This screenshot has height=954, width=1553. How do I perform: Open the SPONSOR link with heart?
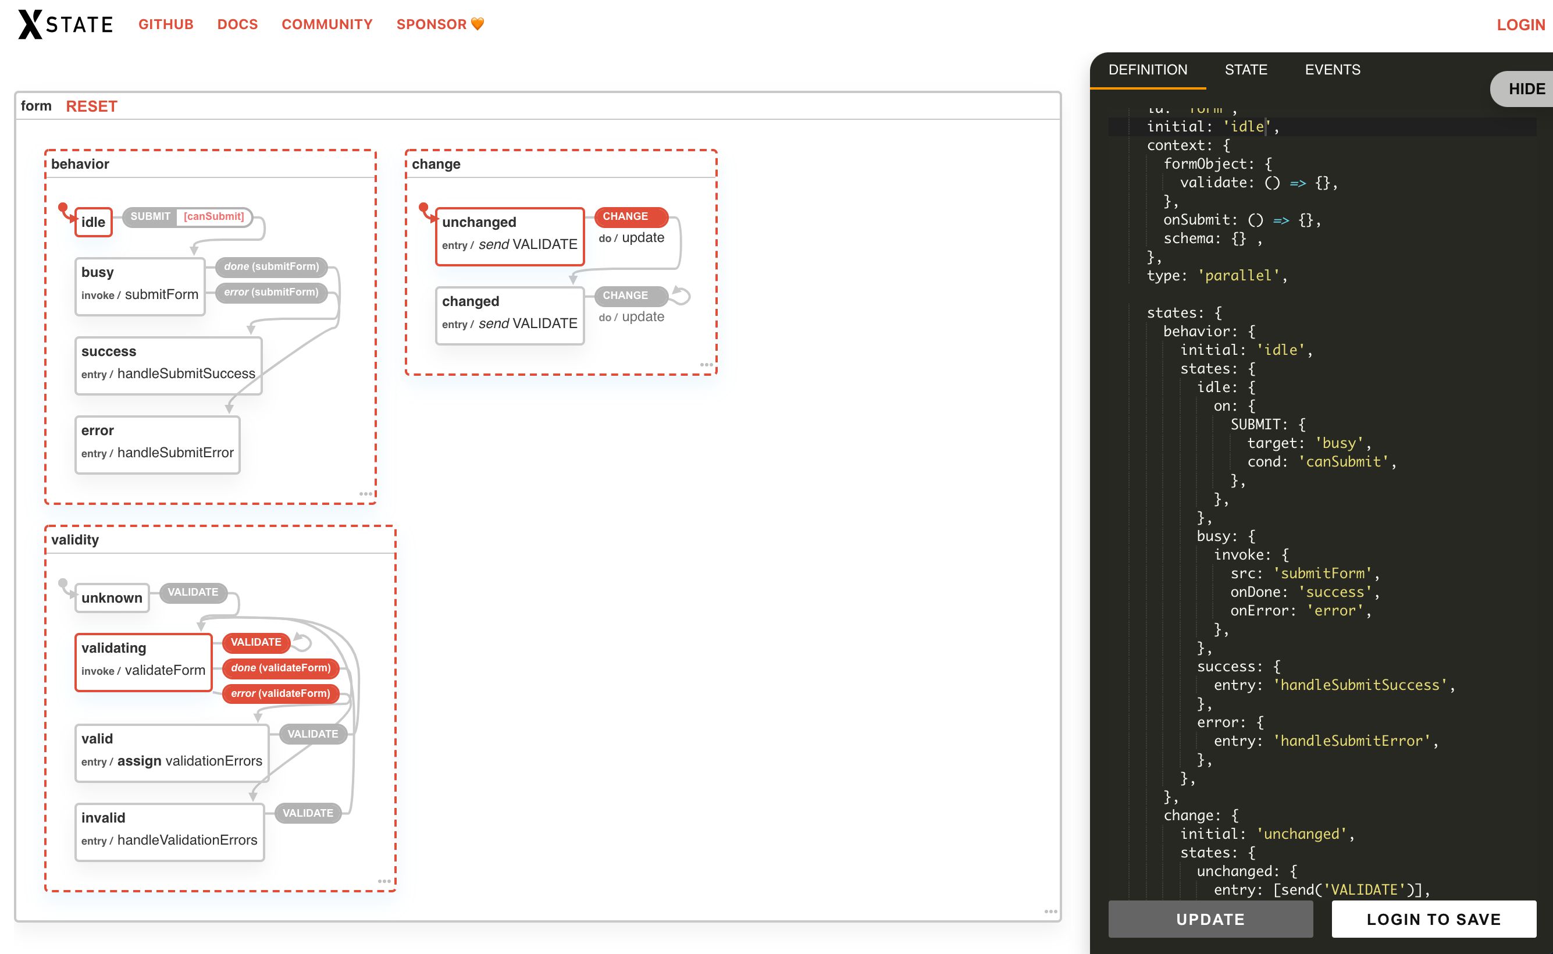tap(440, 24)
